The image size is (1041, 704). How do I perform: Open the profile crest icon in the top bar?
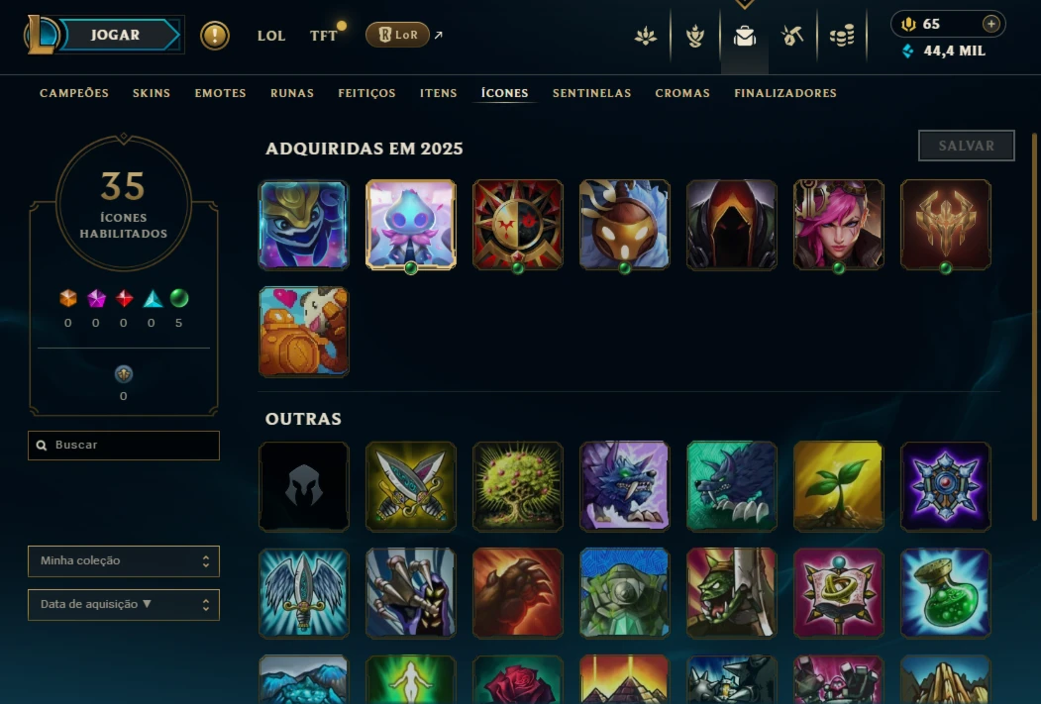(x=646, y=36)
